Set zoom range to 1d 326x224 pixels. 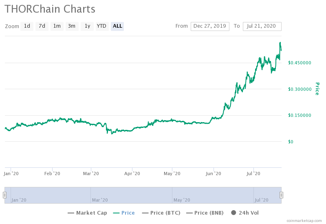[x=27, y=26]
